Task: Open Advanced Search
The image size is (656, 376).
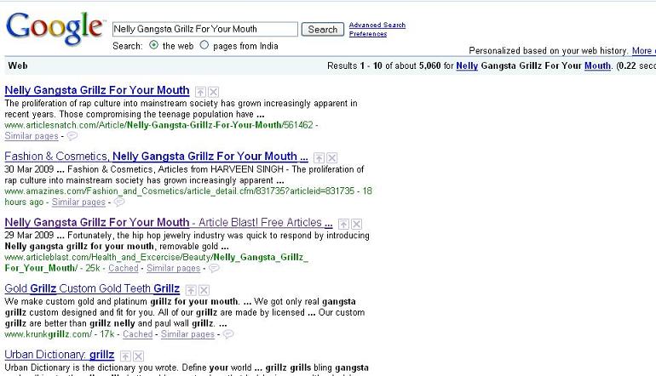Action: point(377,25)
